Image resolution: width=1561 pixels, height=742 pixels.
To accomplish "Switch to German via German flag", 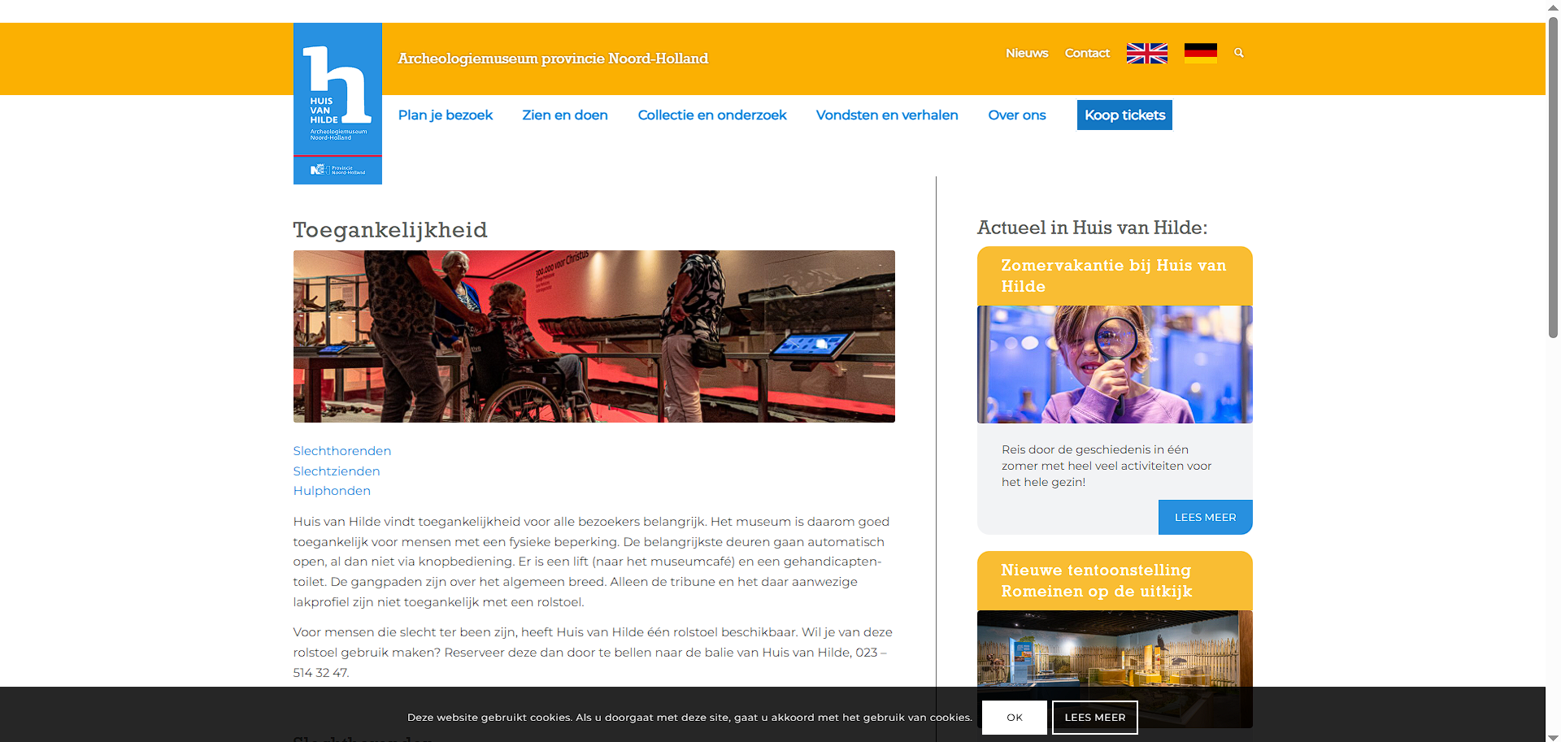I will (1200, 53).
